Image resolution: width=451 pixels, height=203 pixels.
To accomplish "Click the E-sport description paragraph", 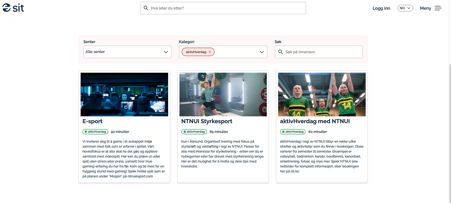I will pos(124,159).
